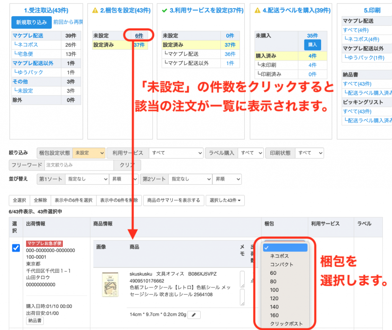Click the pencil edit icon beside product dimensions
The height and width of the screenshot is (330, 392).
pyautogui.click(x=194, y=315)
